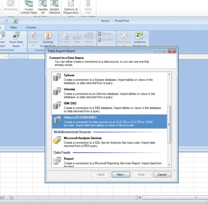The image size is (208, 204).
Task: Select the Report data feed
Action: tap(69, 159)
